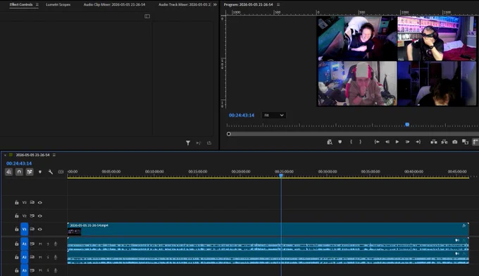This screenshot has width=479, height=276.
Task: Hide track V2 output with eye icon
Action: (x=40, y=216)
